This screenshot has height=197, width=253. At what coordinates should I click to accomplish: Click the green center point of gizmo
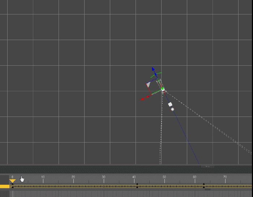coord(163,89)
